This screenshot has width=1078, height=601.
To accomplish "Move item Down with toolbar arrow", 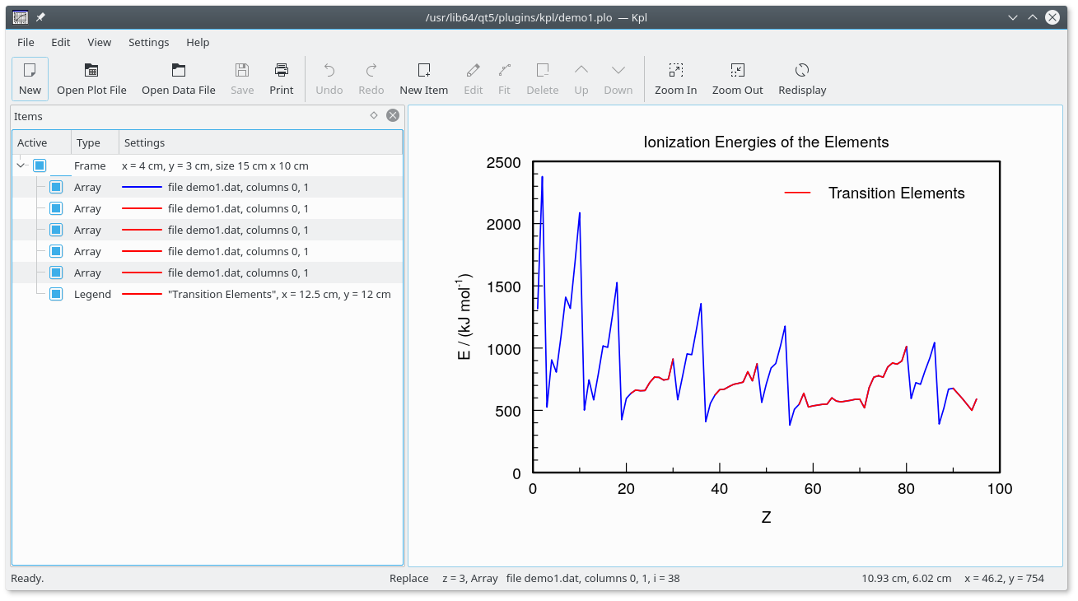I will 618,79.
